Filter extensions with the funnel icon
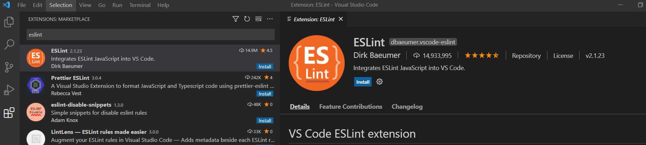Viewport: 646px width, 145px height. click(236, 19)
